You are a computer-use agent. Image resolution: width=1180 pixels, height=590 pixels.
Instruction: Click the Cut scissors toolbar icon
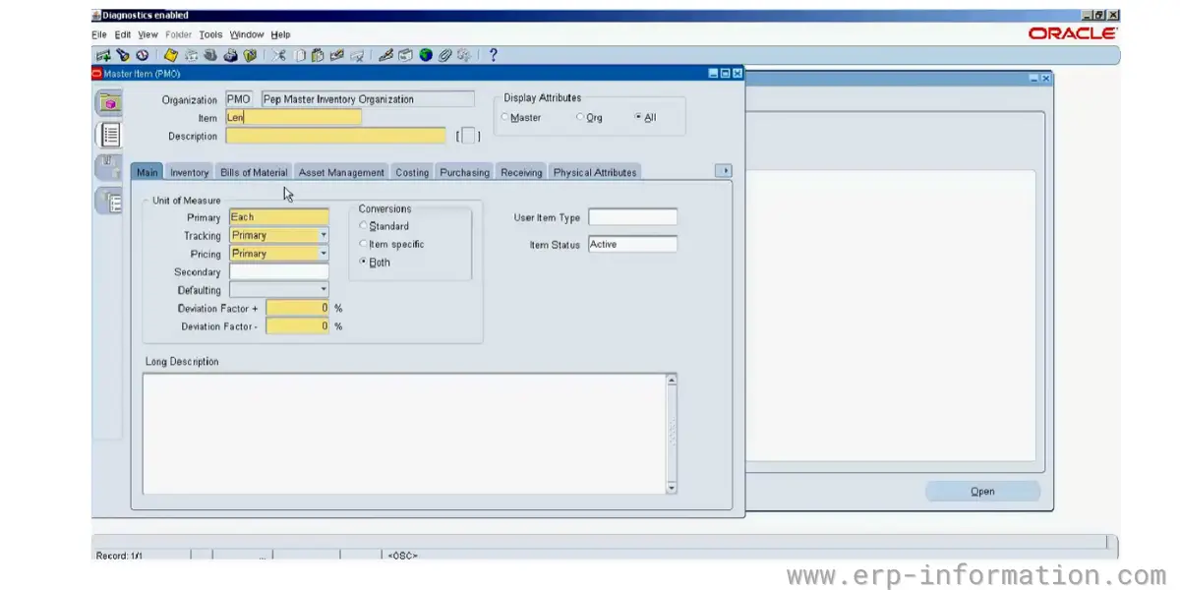point(279,55)
